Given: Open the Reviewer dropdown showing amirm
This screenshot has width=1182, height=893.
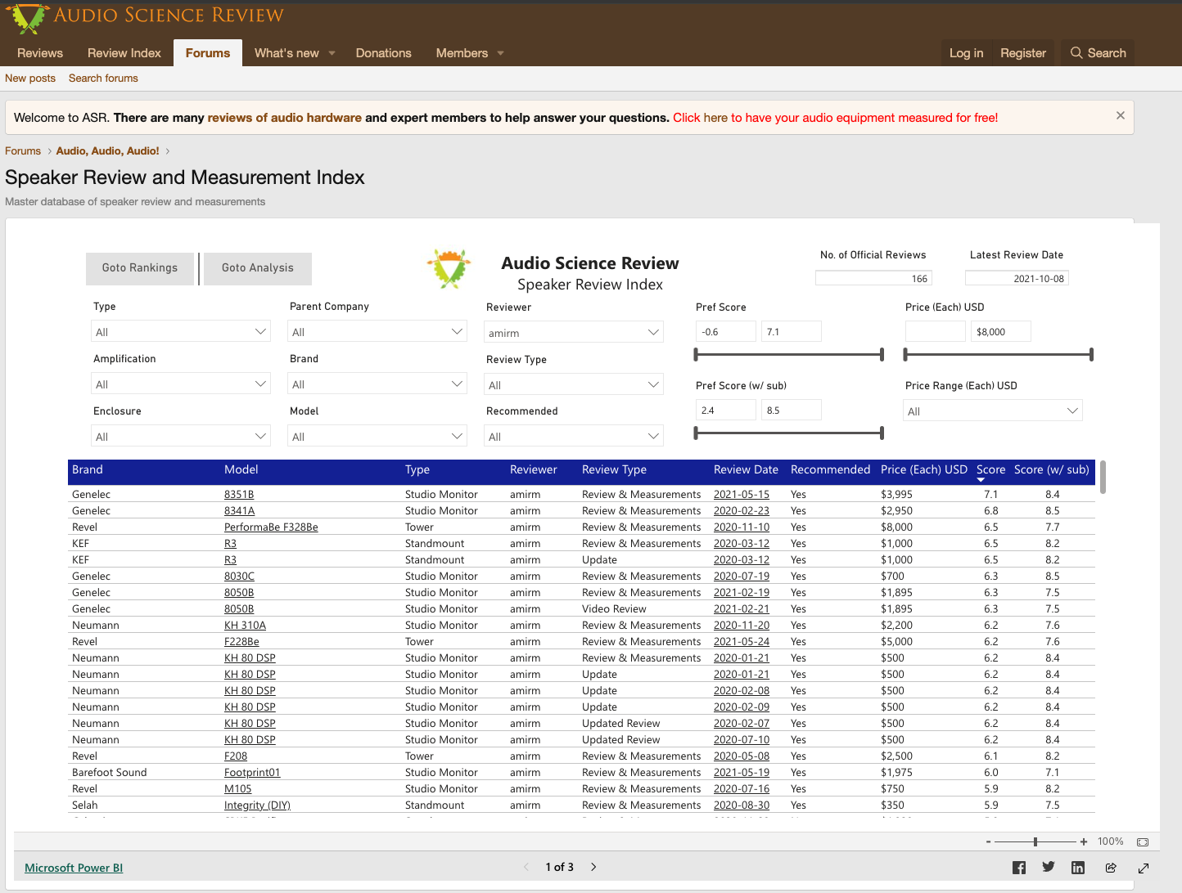Looking at the screenshot, I should pyautogui.click(x=573, y=333).
